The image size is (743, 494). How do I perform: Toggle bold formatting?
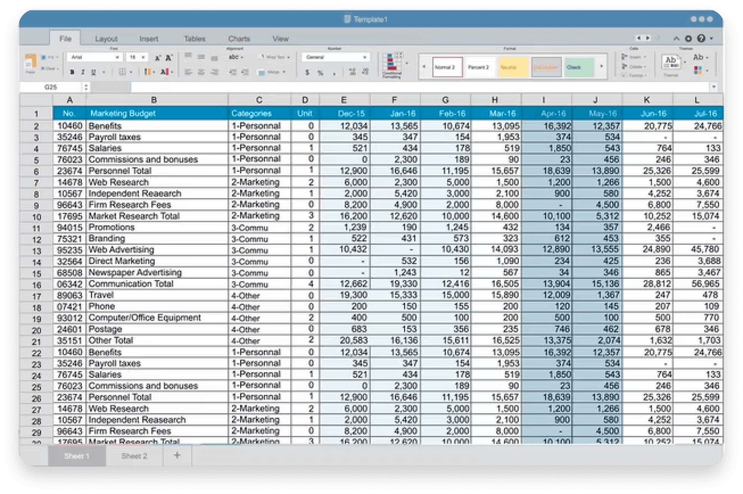coord(72,72)
